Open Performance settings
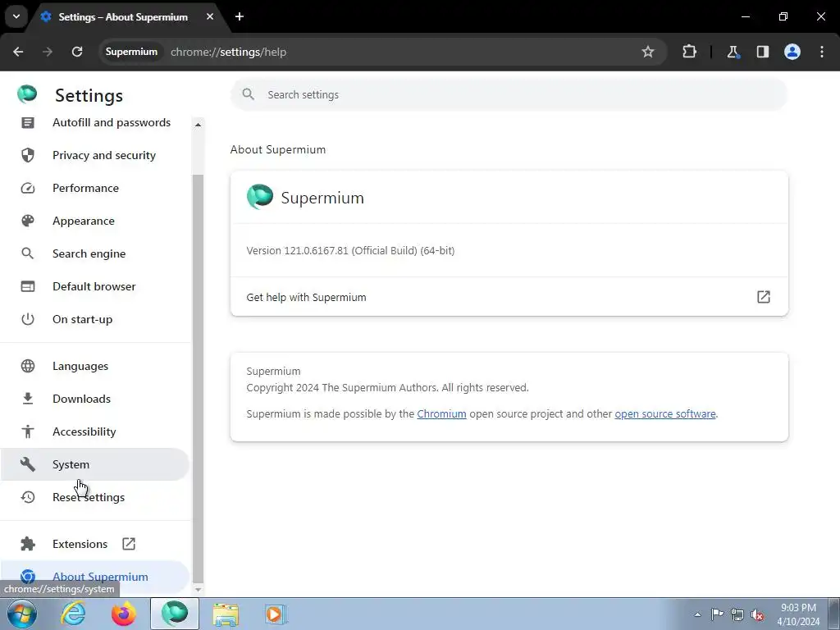Viewport: 840px width, 630px height. [95, 188]
